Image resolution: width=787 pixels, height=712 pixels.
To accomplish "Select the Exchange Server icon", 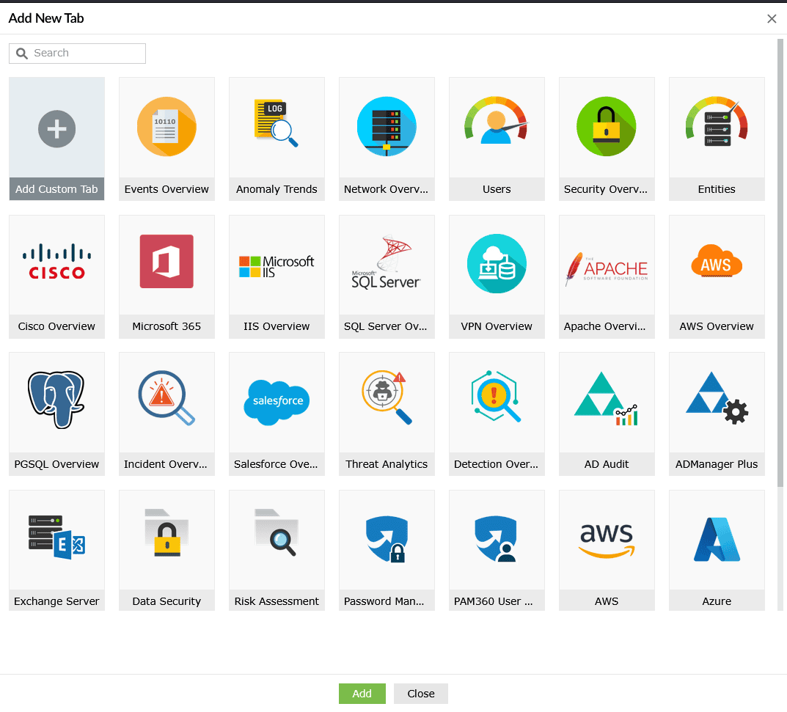I will (x=56, y=537).
